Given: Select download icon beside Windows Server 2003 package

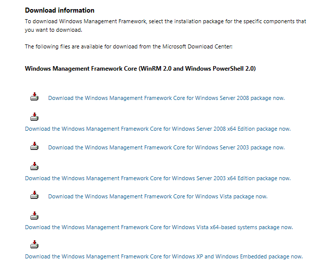Looking at the screenshot, I should (34, 146).
